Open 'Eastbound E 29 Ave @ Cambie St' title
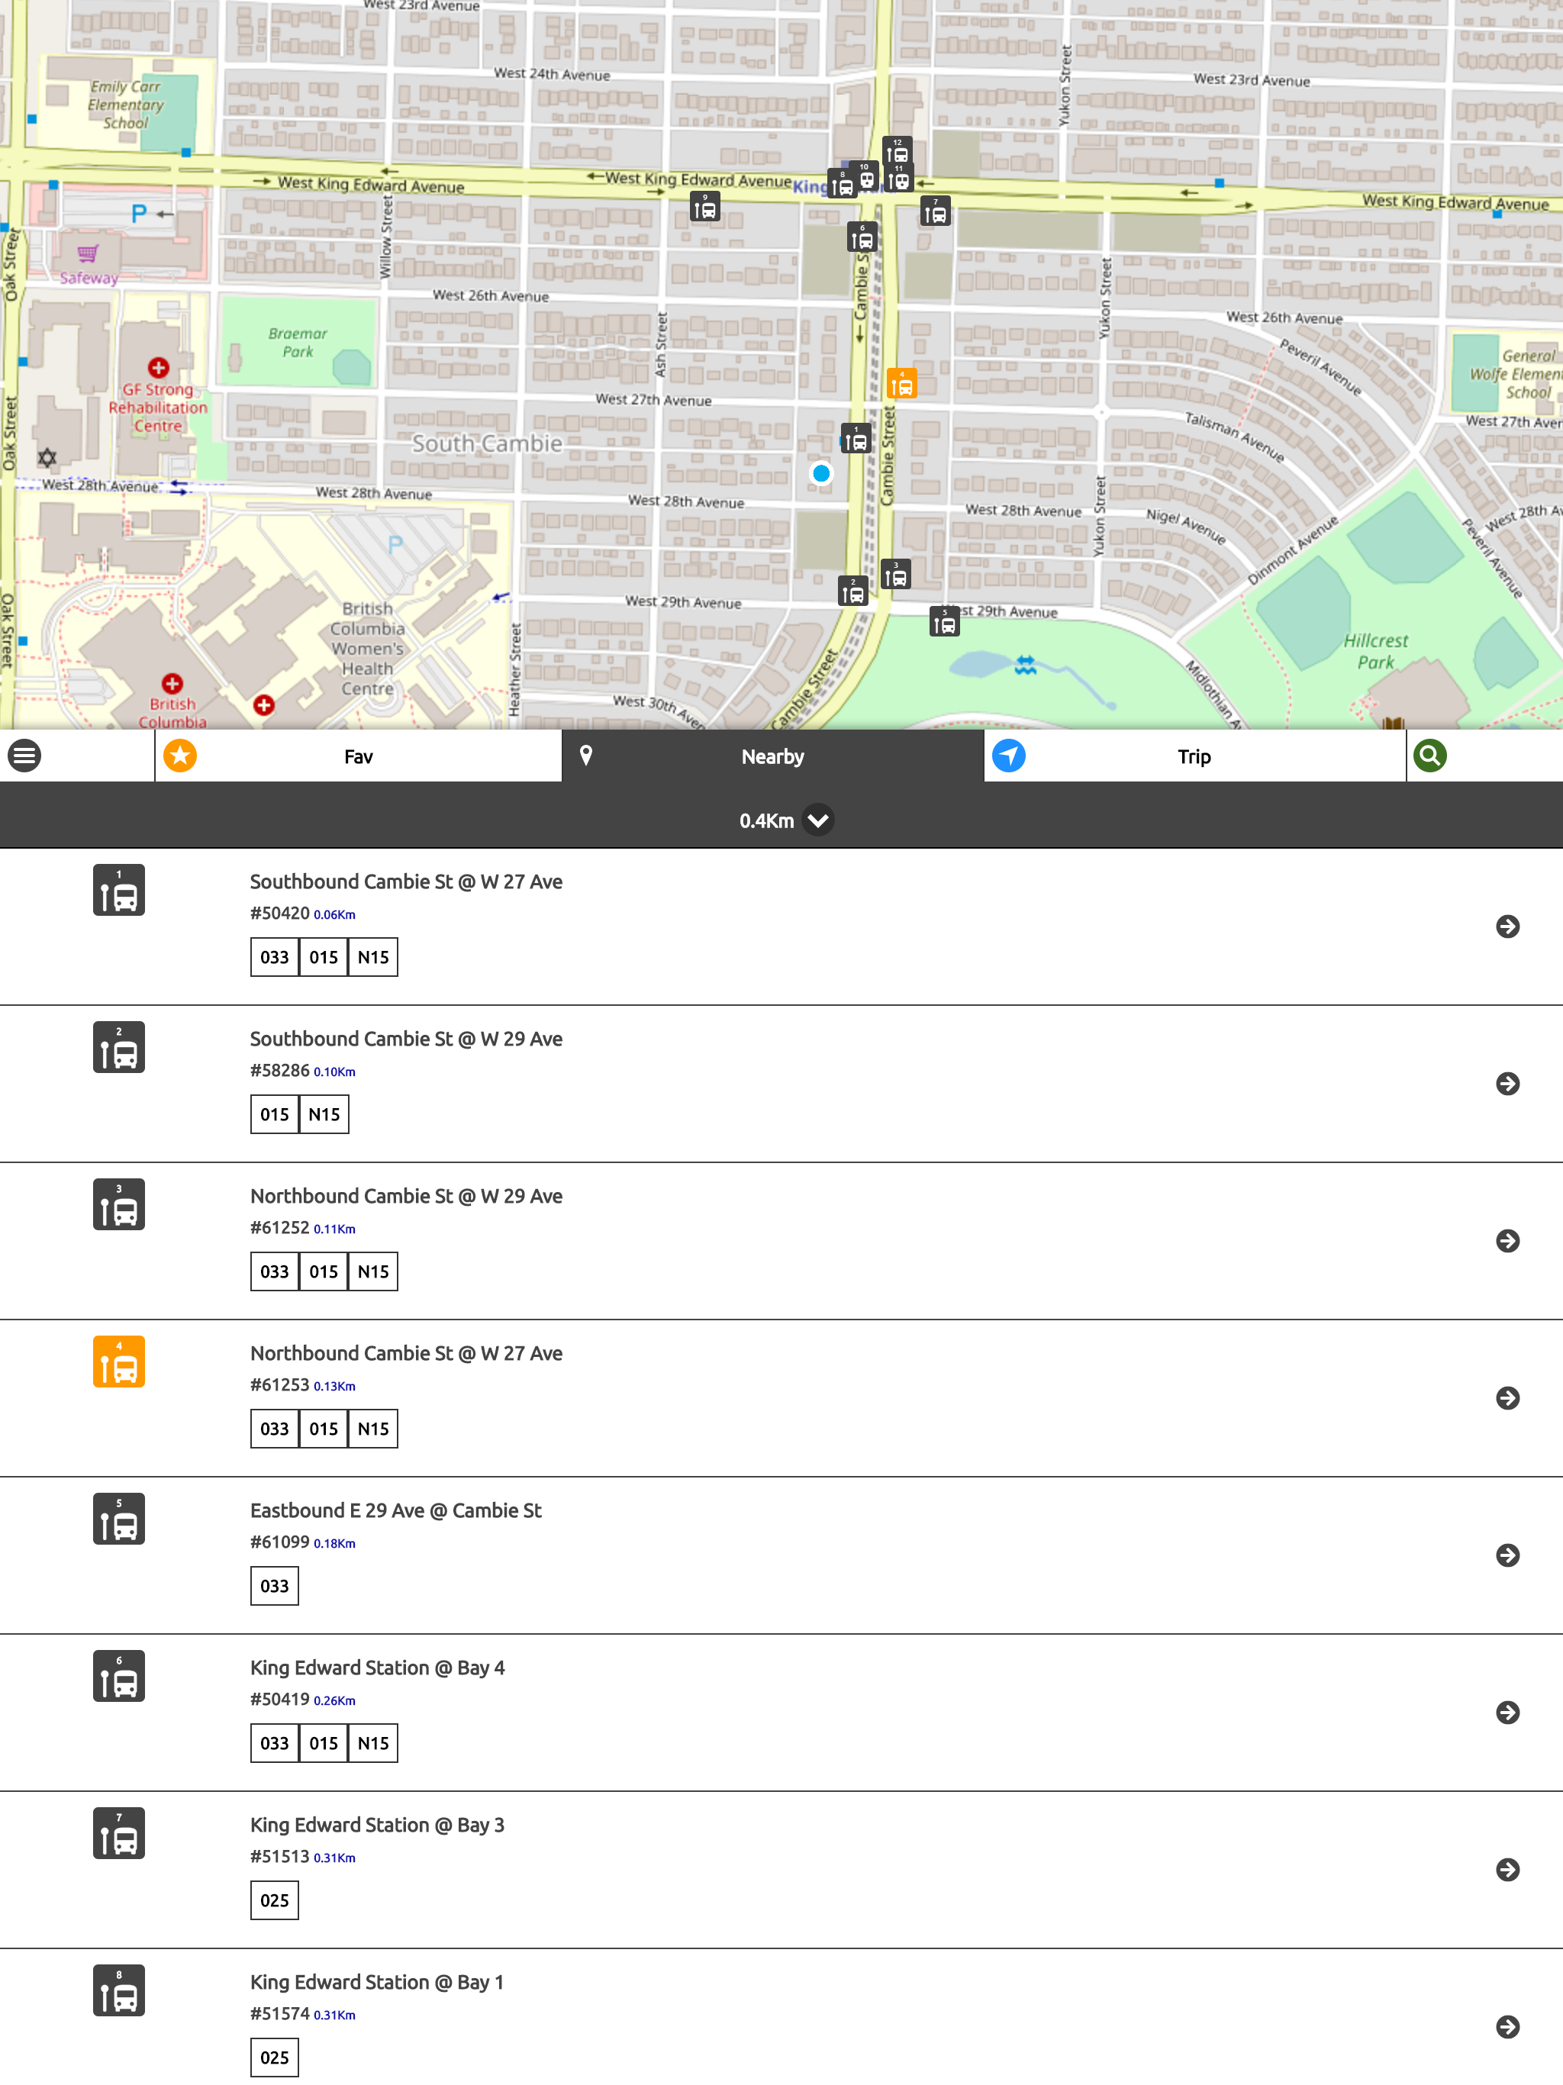 [x=396, y=1511]
